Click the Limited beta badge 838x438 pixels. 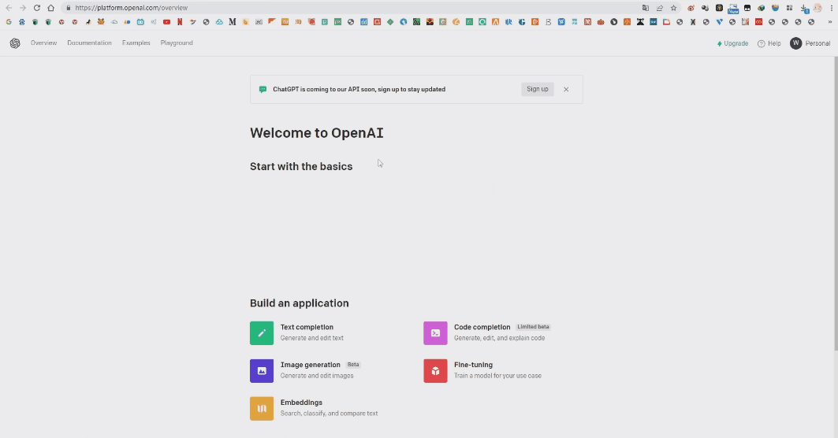coord(533,327)
